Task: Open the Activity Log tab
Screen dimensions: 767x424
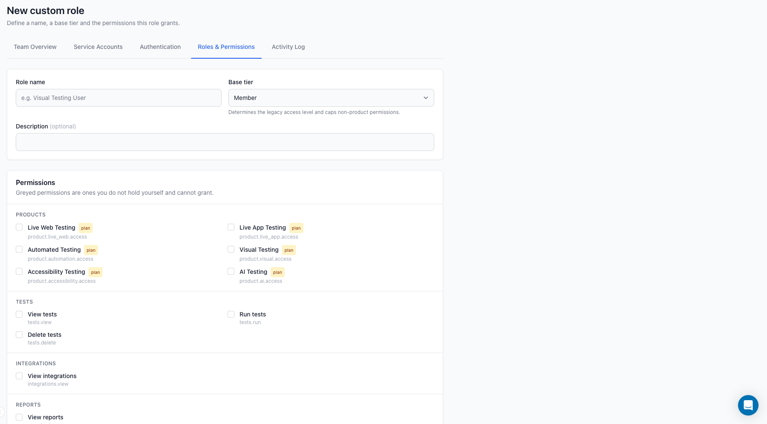Action: 288,47
